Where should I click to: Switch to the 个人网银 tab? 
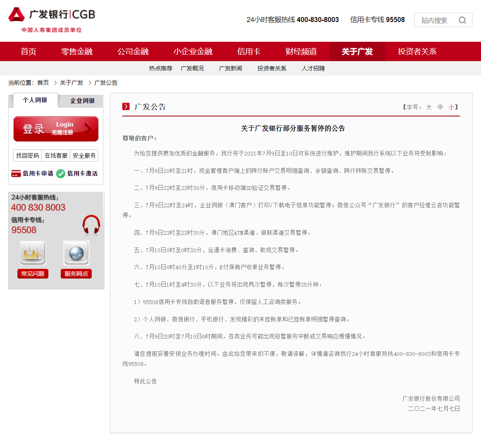[35, 100]
